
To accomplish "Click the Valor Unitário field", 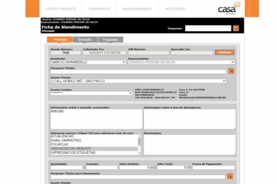I will (x=138, y=167).
